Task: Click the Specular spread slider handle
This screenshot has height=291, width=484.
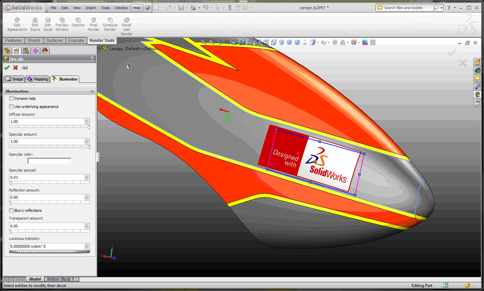Action: coord(11,183)
